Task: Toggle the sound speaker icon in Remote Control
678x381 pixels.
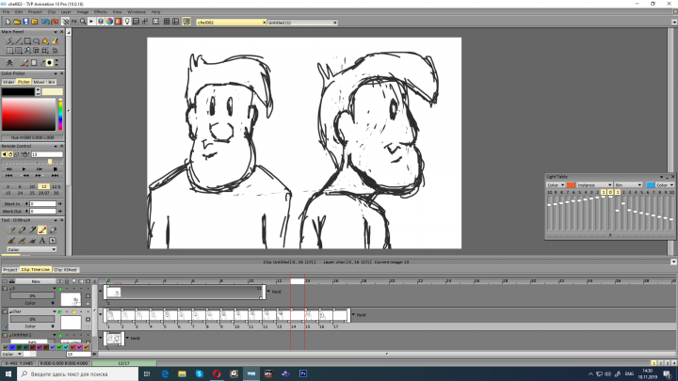Action: tap(4, 154)
